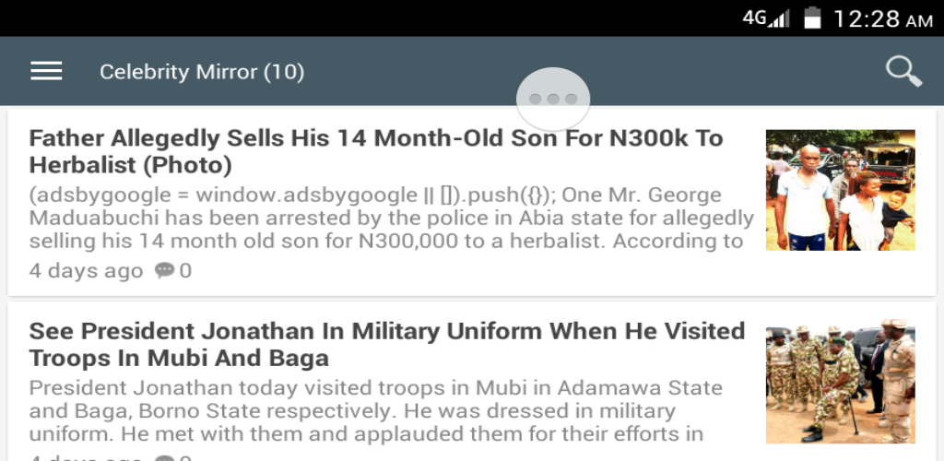
Task: Tap the 4G network label
Action: (x=755, y=18)
